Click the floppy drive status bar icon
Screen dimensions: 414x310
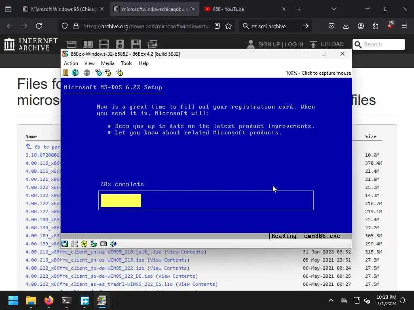(x=65, y=244)
